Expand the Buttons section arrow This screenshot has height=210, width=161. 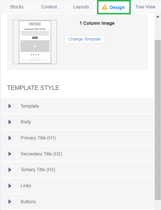(x=10, y=202)
